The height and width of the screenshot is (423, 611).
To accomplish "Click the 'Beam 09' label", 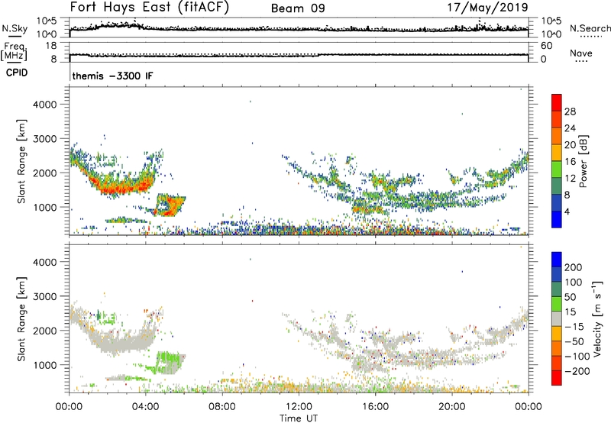I will click(x=298, y=8).
